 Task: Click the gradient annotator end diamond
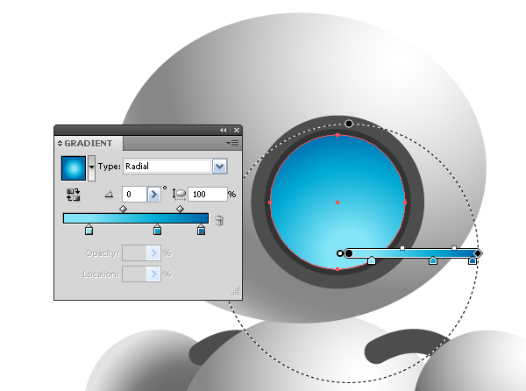coord(478,253)
